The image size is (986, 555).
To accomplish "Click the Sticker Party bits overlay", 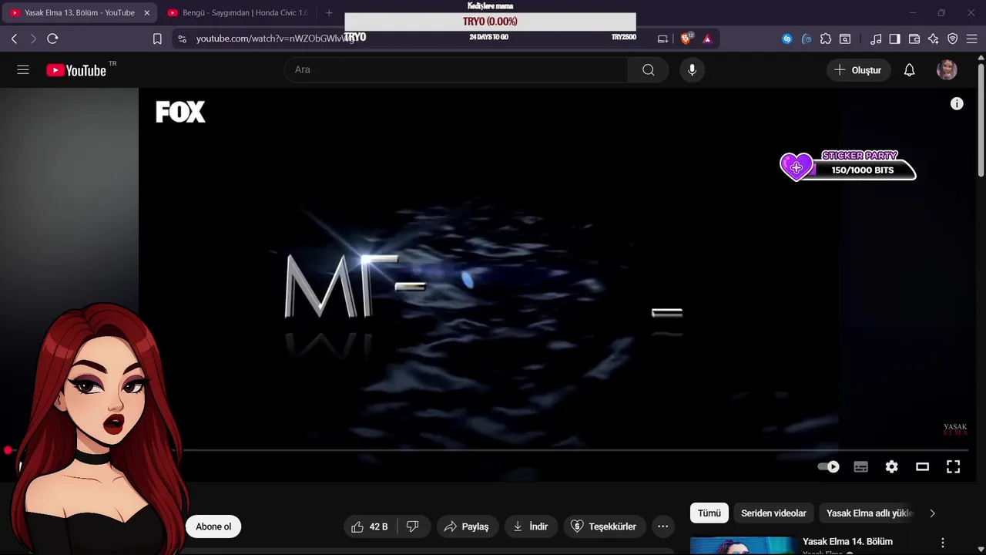I will point(848,165).
